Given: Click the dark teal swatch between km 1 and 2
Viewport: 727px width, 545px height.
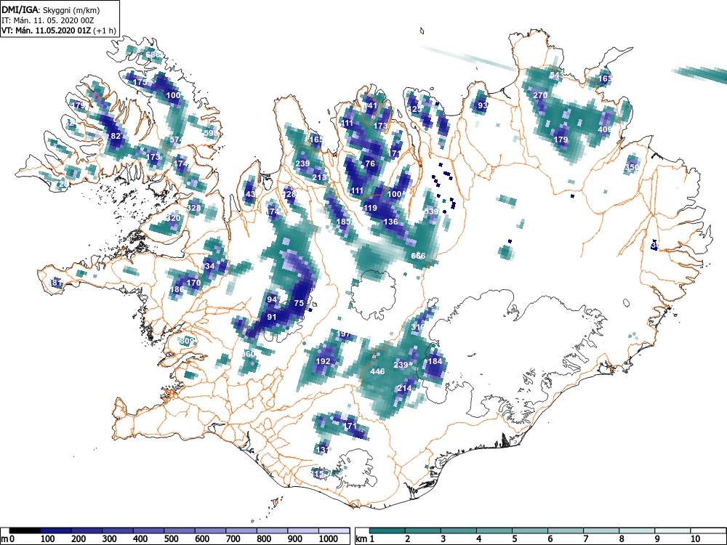Looking at the screenshot, I should coord(387,530).
